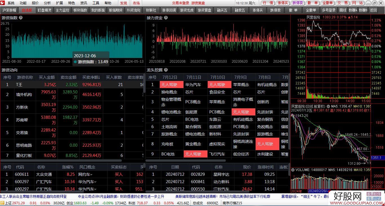385x206 pixels.
Task: Open the 特色 menu
Action: pos(72,3)
